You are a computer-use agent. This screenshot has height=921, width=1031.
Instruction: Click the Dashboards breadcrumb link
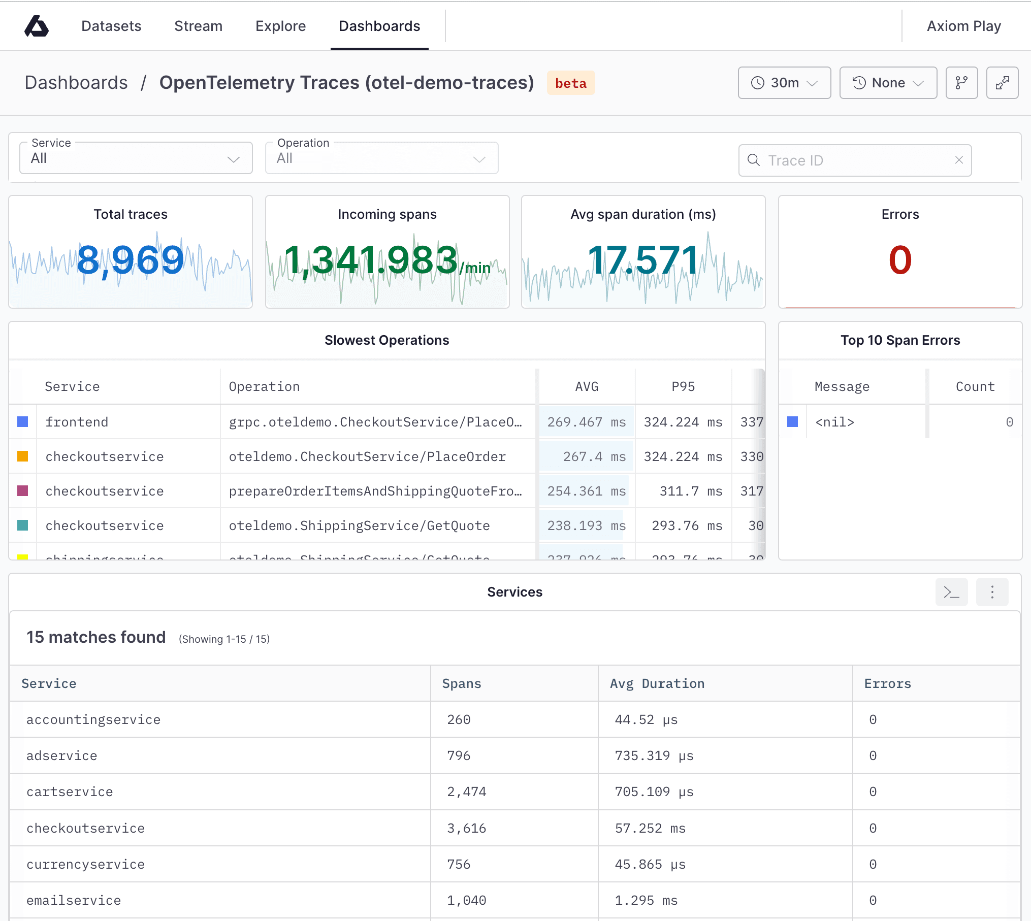click(x=76, y=82)
